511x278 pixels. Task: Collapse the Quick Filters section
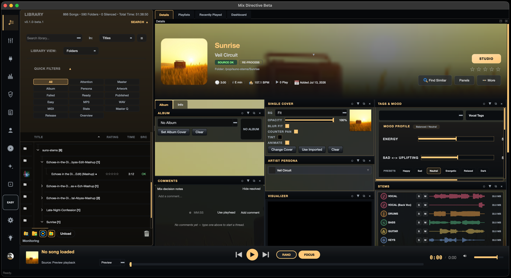tap(70, 69)
